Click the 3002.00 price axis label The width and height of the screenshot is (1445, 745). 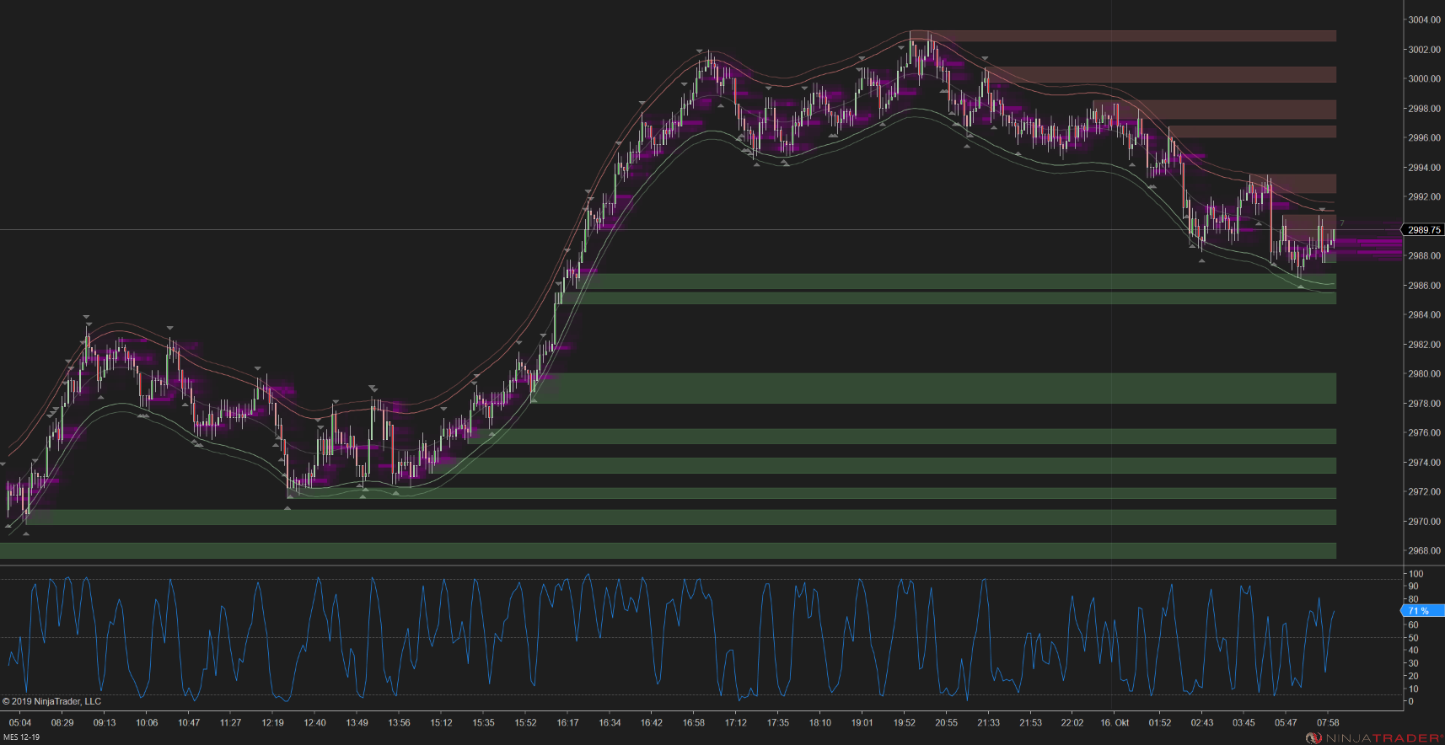pyautogui.click(x=1424, y=50)
